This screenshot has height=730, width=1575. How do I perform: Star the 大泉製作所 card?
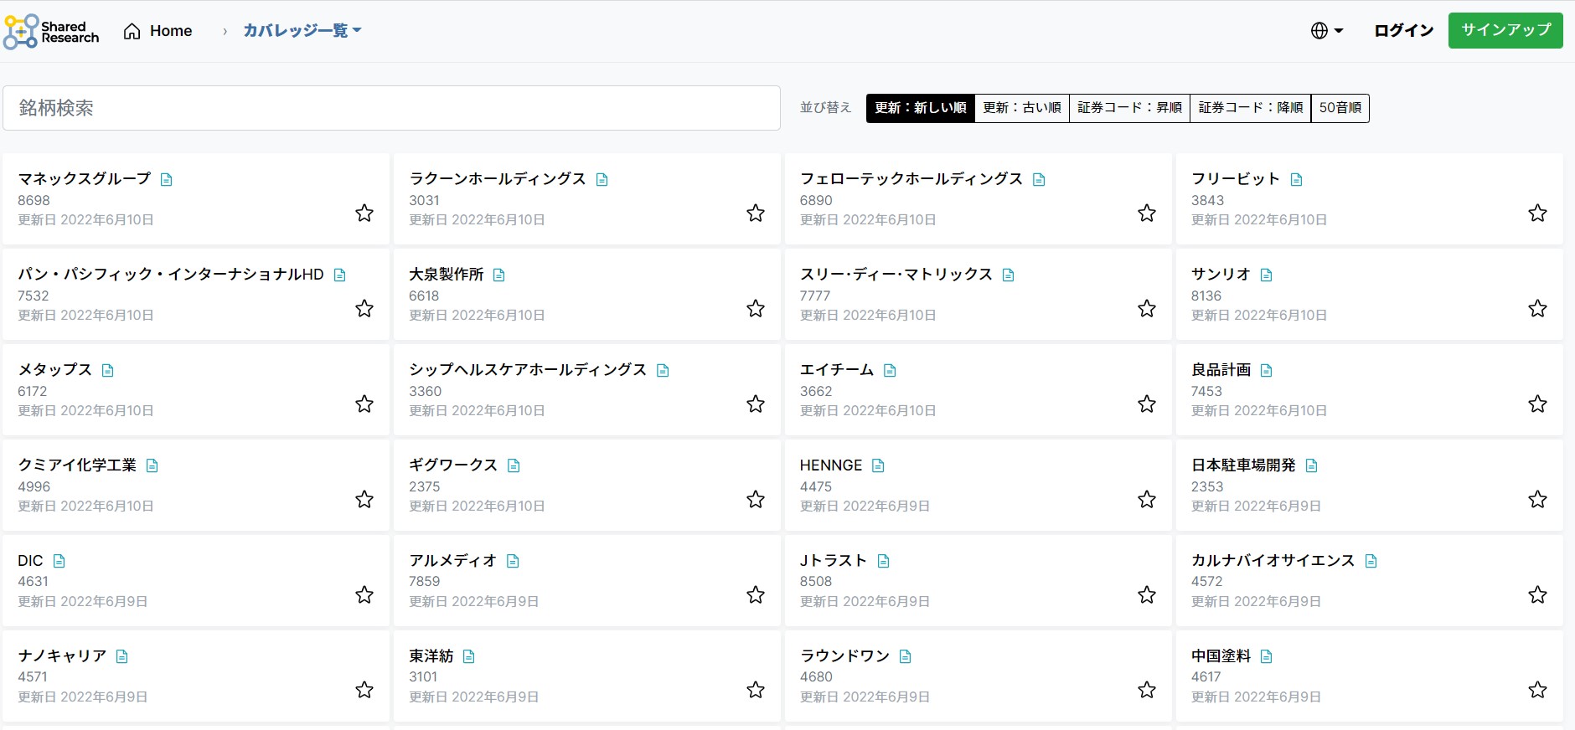click(756, 308)
